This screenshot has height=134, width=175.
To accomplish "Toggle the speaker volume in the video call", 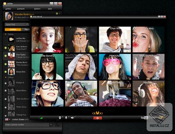I will pyautogui.click(x=72, y=118).
